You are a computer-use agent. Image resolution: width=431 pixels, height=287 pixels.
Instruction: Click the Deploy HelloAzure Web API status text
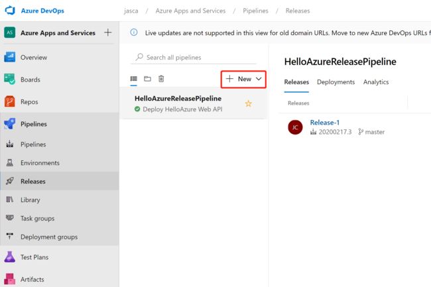(182, 109)
